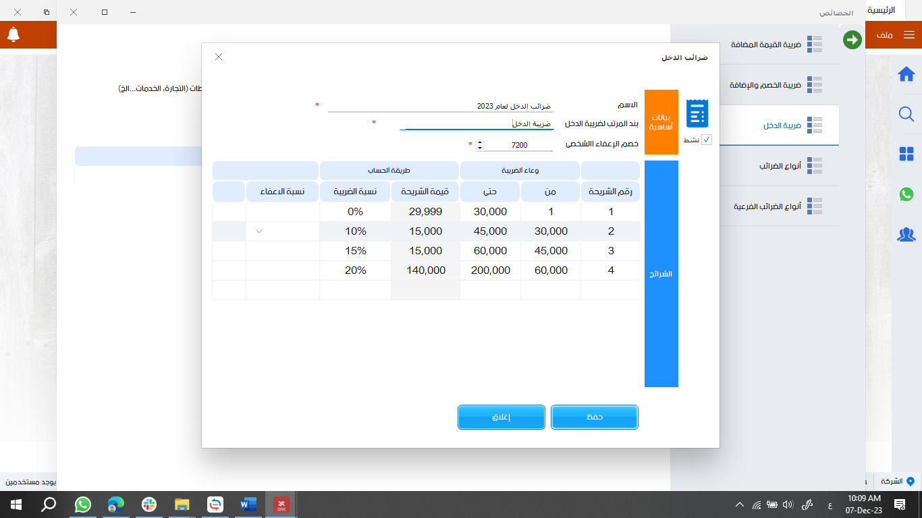Decrease personal exemption value with down arrow

(480, 148)
